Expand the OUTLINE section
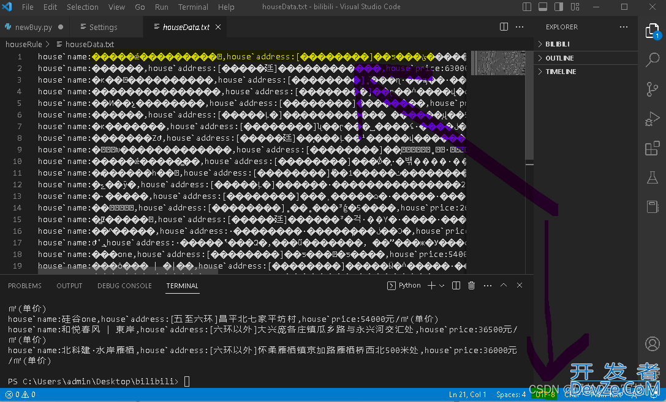Image resolution: width=666 pixels, height=402 pixels. click(x=586, y=58)
